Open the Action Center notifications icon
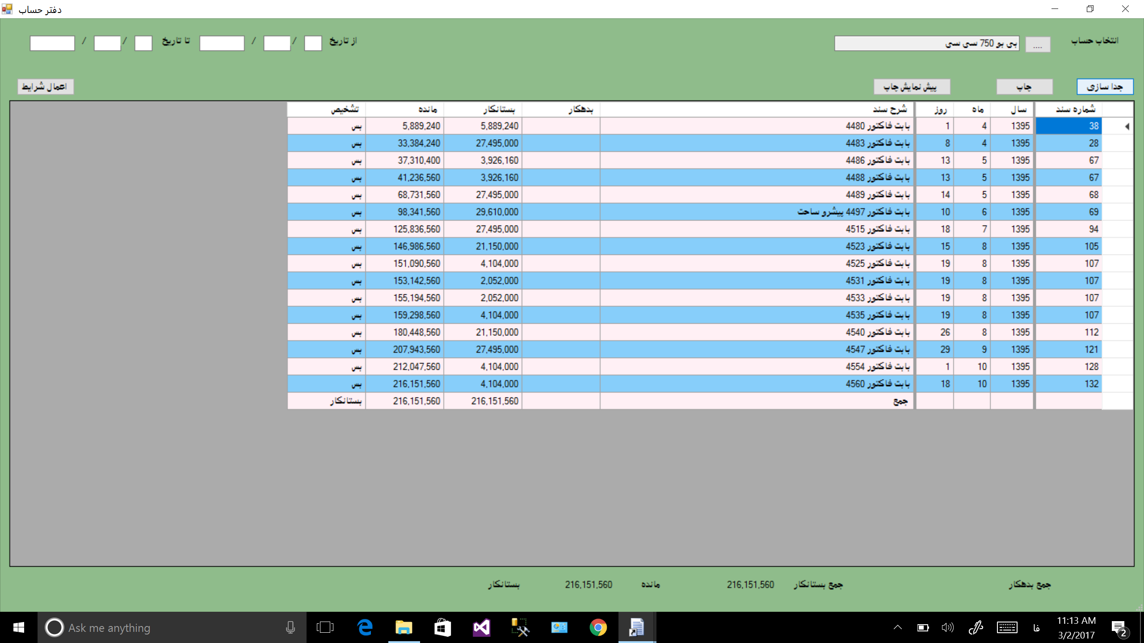 tap(1119, 627)
